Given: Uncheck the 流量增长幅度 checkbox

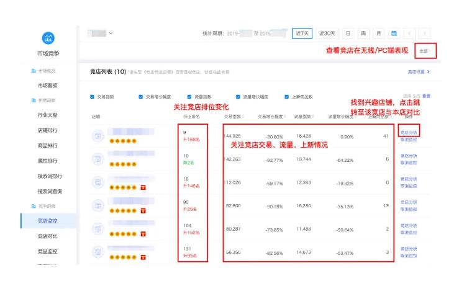Looking at the screenshot, I should (x=238, y=97).
